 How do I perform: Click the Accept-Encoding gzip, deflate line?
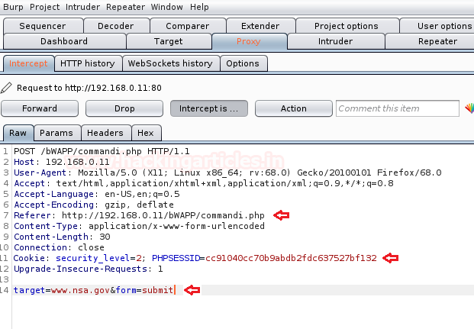[94, 205]
